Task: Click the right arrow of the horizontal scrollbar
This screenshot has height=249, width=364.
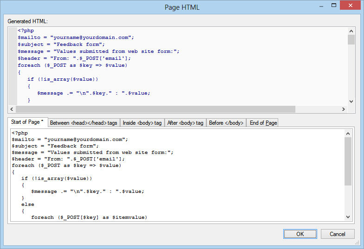Action: (344, 109)
